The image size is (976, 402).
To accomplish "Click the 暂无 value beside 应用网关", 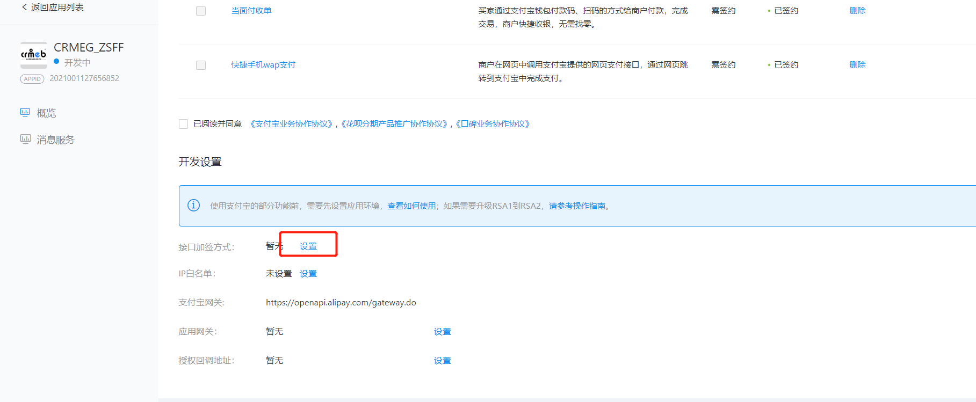I will 274,332.
